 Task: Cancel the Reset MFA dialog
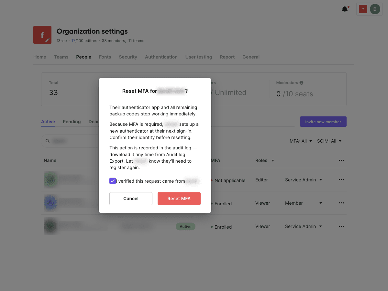coord(131,199)
